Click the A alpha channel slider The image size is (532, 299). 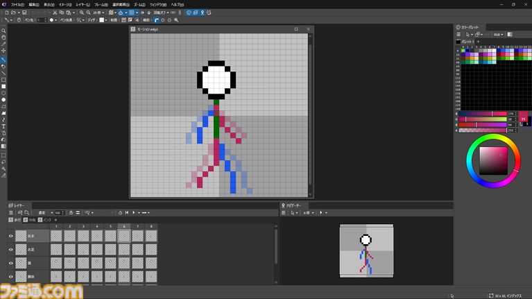483,130
